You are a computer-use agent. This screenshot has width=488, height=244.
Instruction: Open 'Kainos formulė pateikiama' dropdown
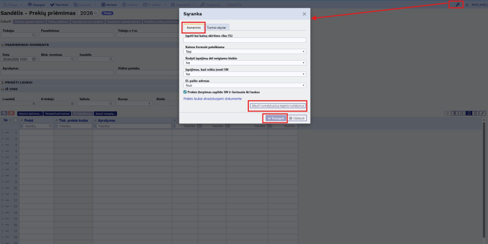tap(246, 51)
